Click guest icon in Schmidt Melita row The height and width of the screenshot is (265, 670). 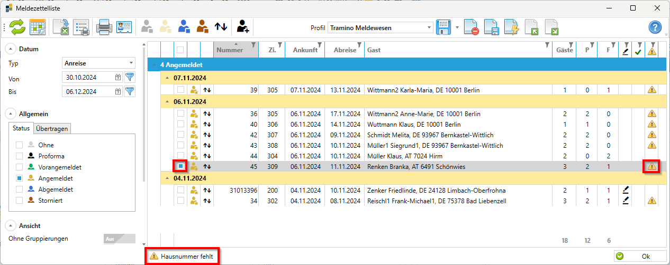[x=194, y=135]
